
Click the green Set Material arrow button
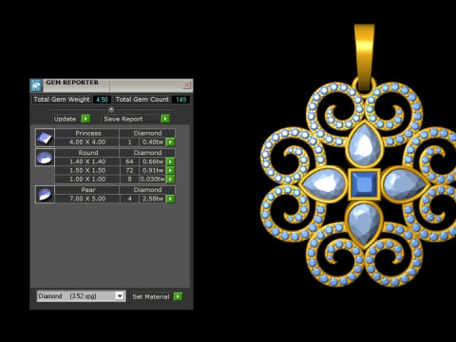click(178, 296)
